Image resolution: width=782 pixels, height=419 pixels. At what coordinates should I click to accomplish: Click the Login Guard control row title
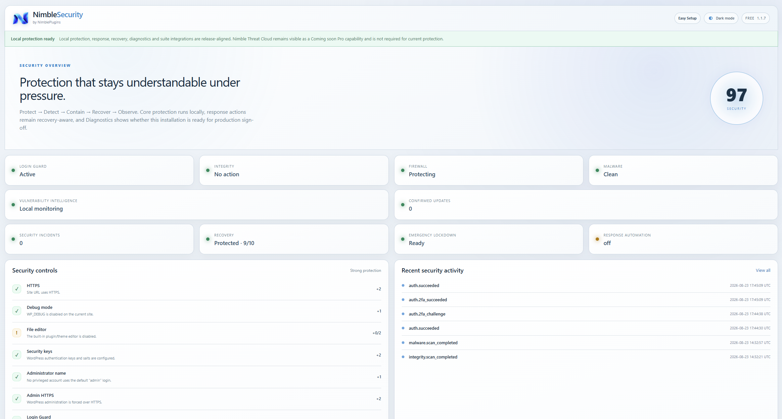pos(39,417)
